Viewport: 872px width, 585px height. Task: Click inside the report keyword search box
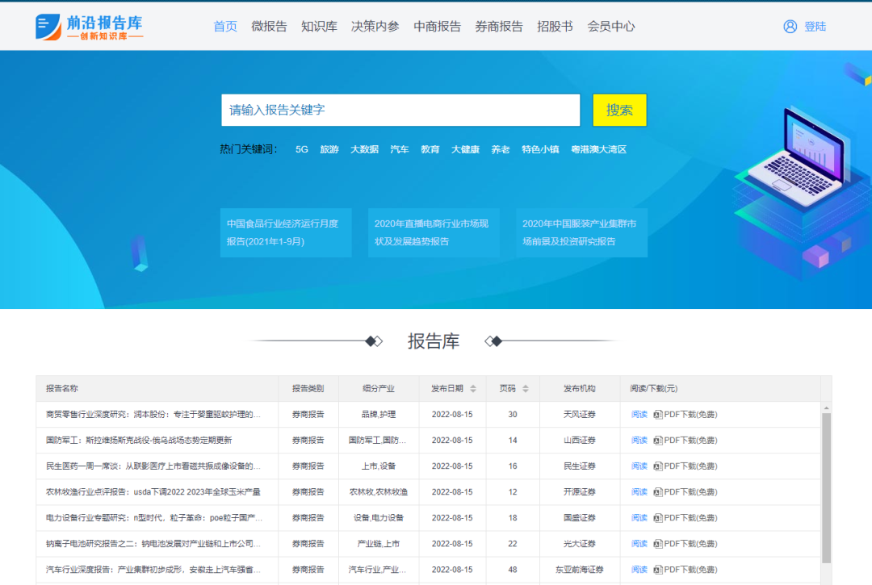click(401, 111)
